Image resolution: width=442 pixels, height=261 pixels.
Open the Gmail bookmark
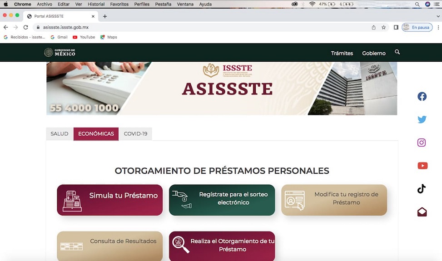tap(59, 37)
